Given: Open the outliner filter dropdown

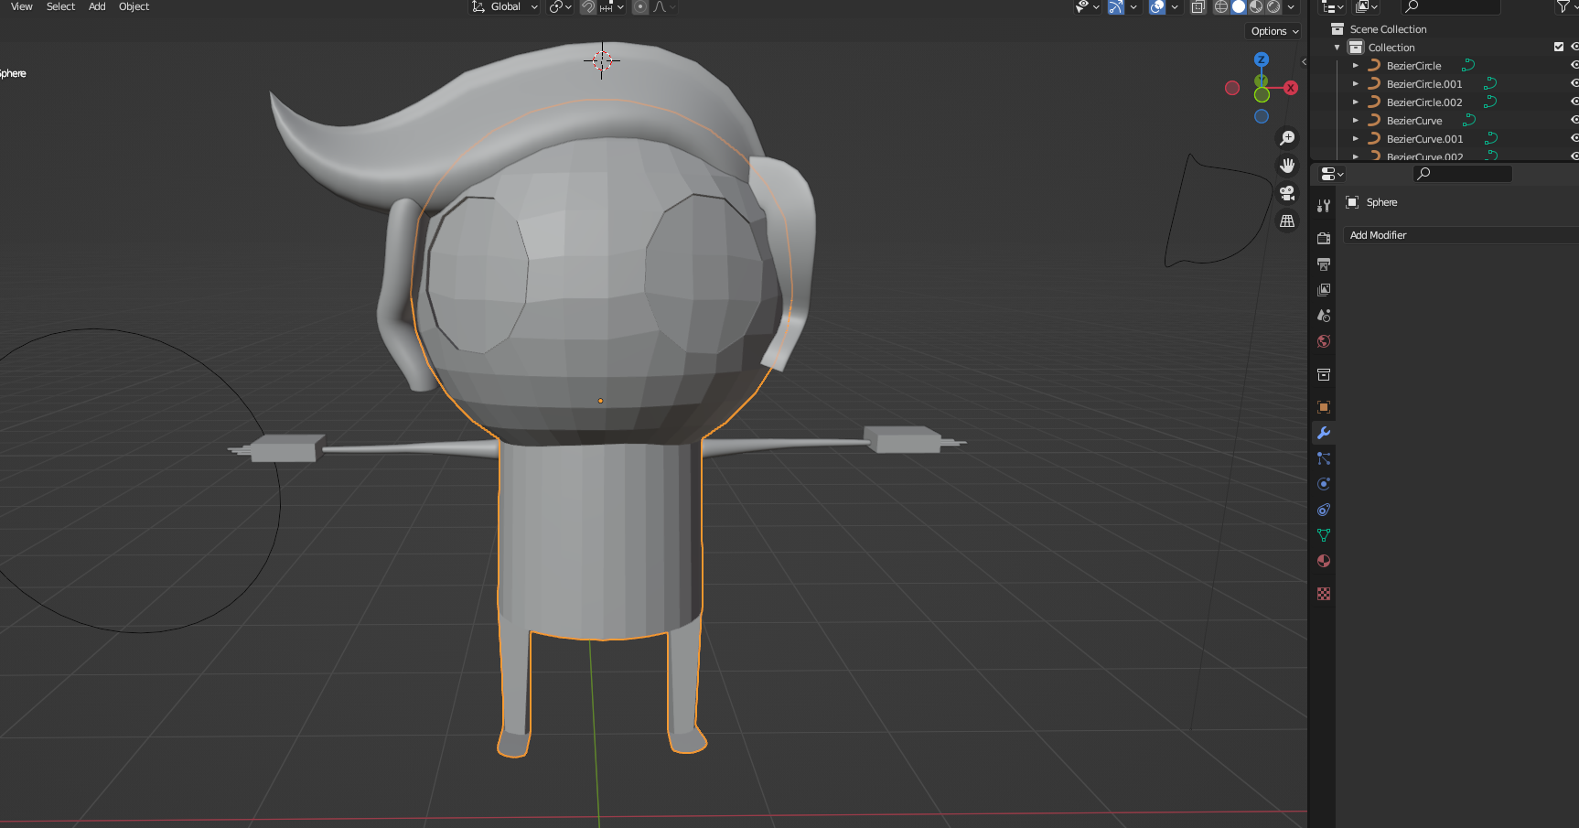Looking at the screenshot, I should click(1566, 6).
